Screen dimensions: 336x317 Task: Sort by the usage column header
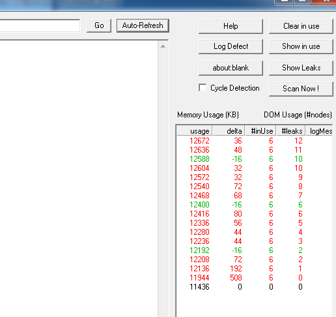pyautogui.click(x=195, y=131)
